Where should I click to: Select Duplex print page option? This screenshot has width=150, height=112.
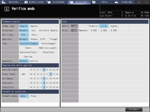(34, 26)
